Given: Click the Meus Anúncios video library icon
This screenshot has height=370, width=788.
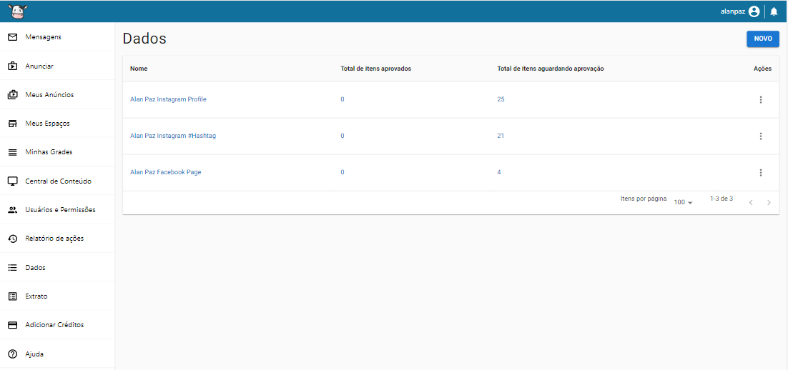Looking at the screenshot, I should (13, 94).
